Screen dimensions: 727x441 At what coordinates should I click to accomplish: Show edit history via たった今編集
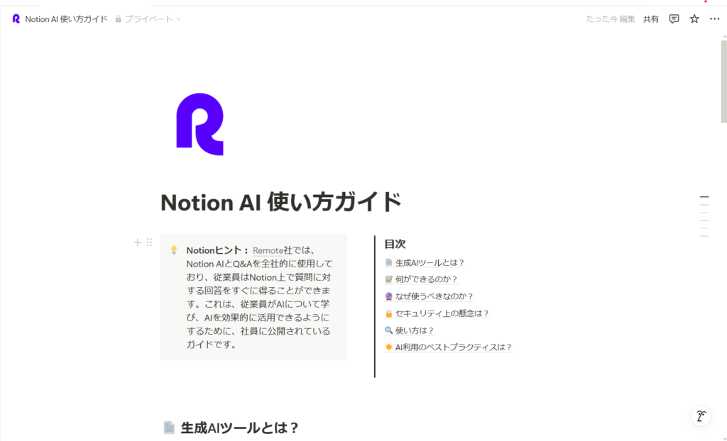tap(610, 19)
